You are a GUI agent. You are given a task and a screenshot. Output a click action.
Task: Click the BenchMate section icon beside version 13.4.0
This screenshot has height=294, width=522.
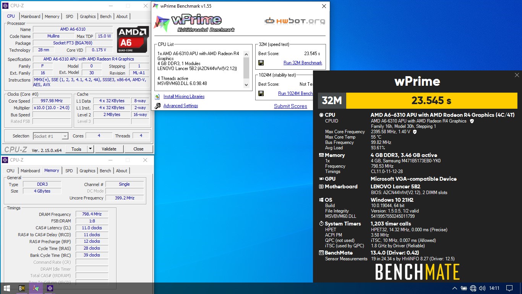(x=321, y=253)
